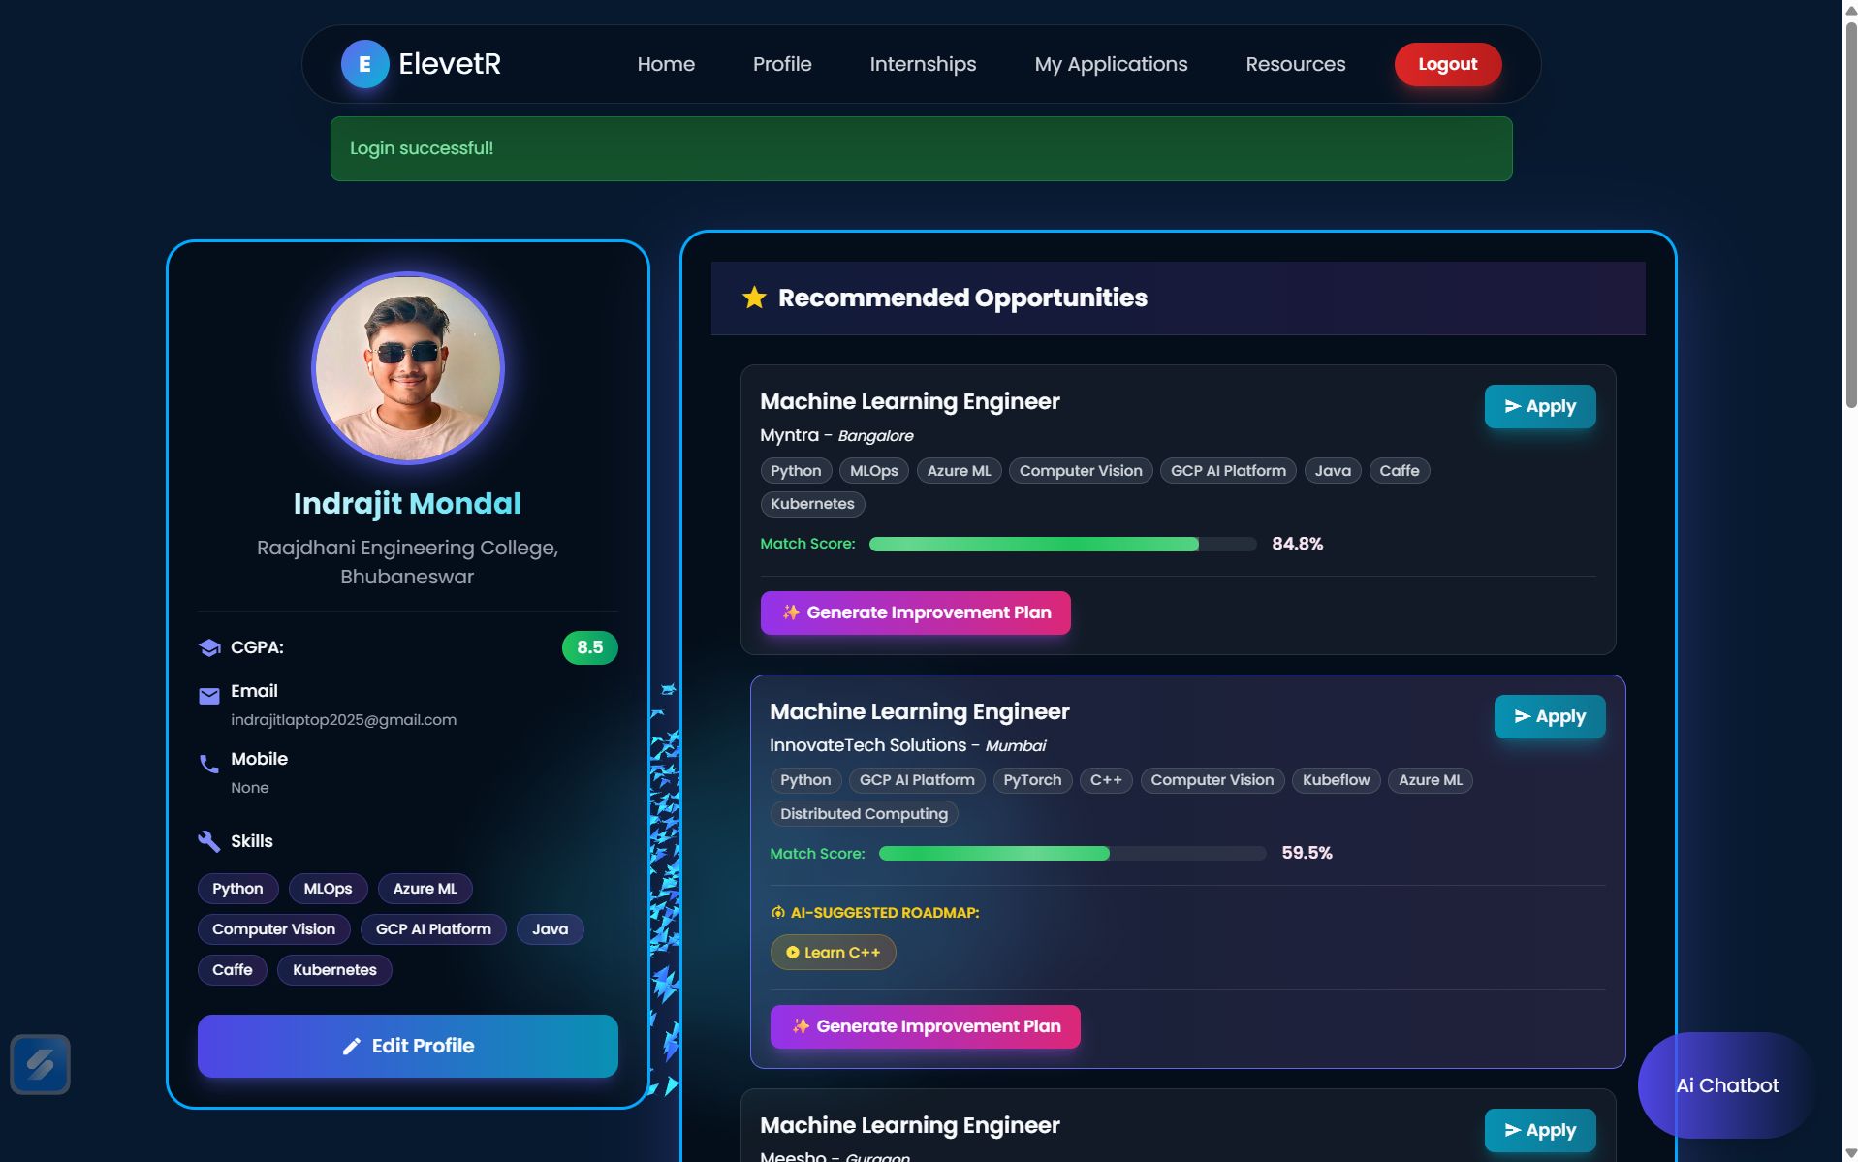The height and width of the screenshot is (1162, 1858).
Task: Click the floating widget icon at bottom left
Action: [40, 1064]
